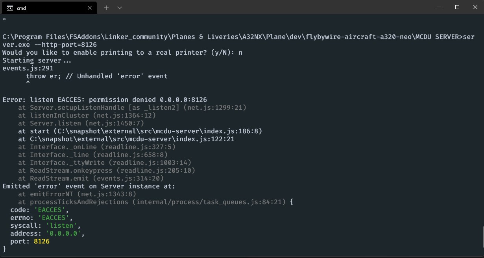Click the minimize icon

[x=438, y=7]
